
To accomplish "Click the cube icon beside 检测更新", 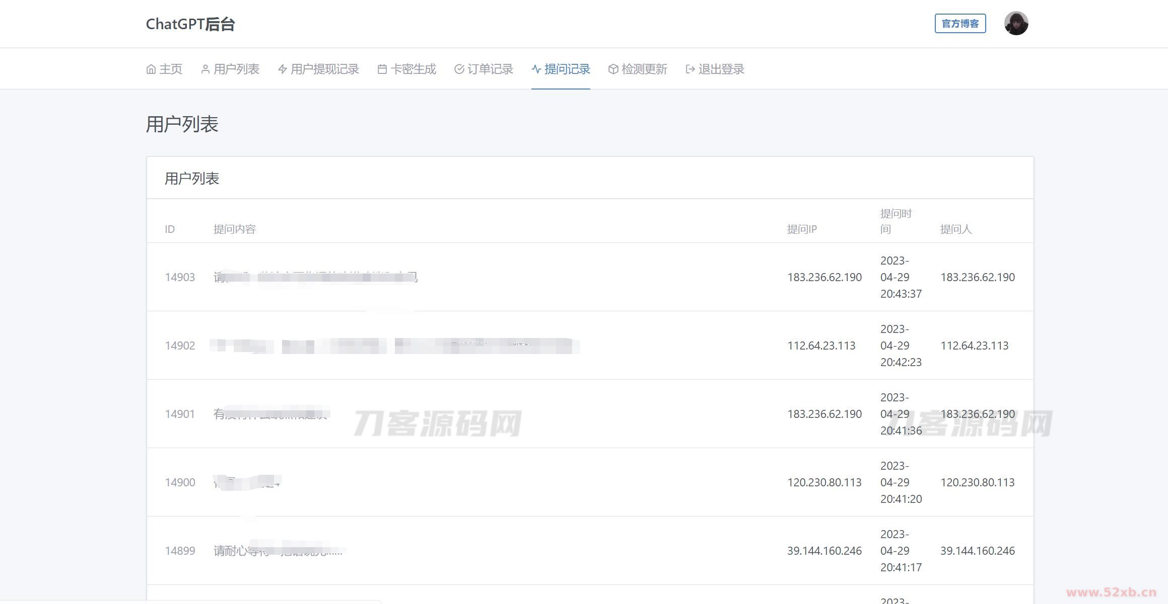I will [613, 69].
